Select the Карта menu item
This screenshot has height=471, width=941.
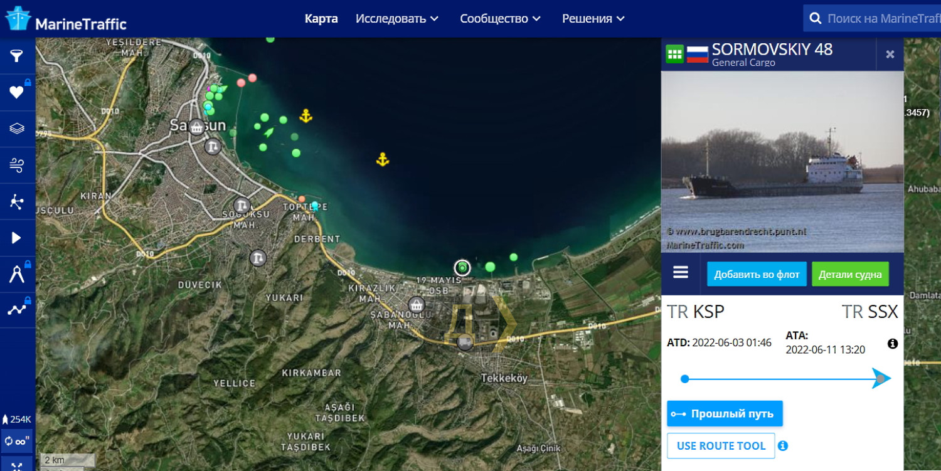[x=321, y=19]
